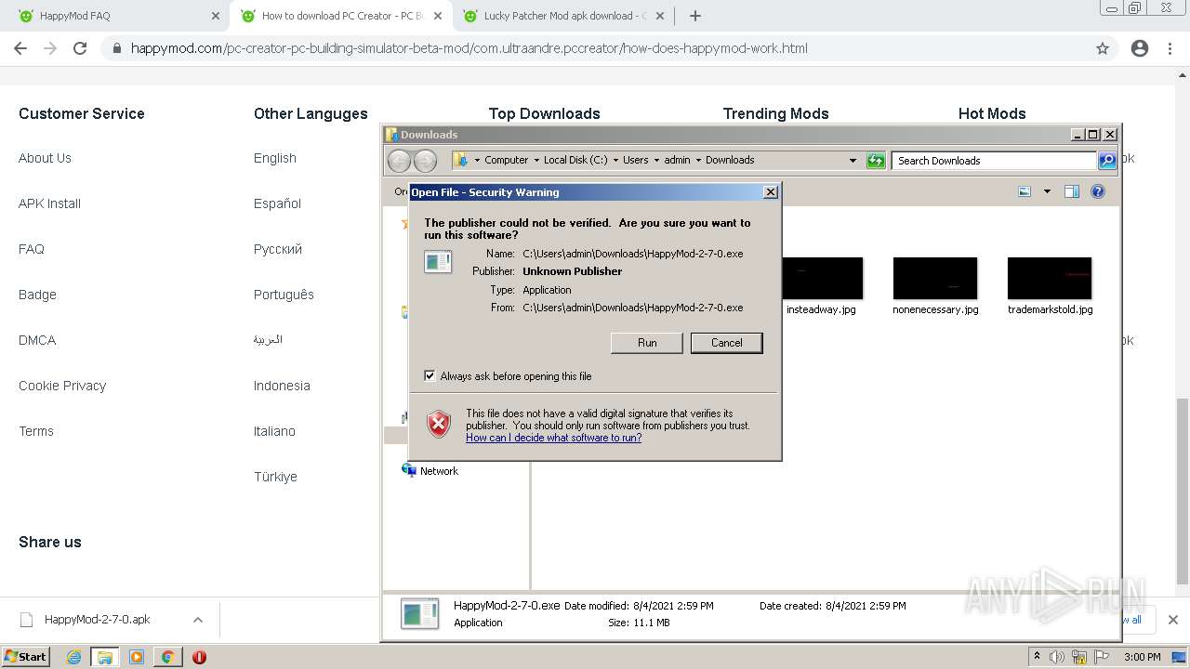
Task: Open the Chrome profile avatar
Action: point(1140,48)
